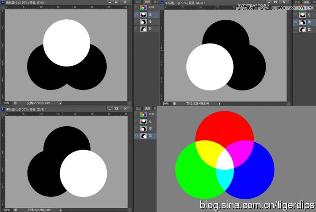The height and width of the screenshot is (212, 316).
Task: Switch to 图层 tab in bottom-left panel
Action: [138, 108]
